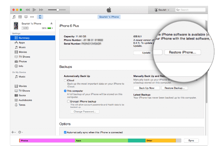The width and height of the screenshot is (218, 160).
Task: Eject Sourish's iPhone
Action: tap(51, 24)
